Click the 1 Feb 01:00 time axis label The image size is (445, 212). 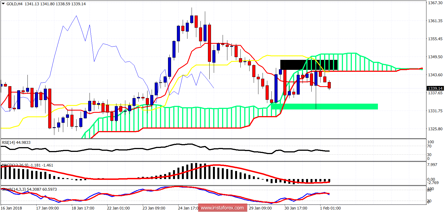(330, 208)
